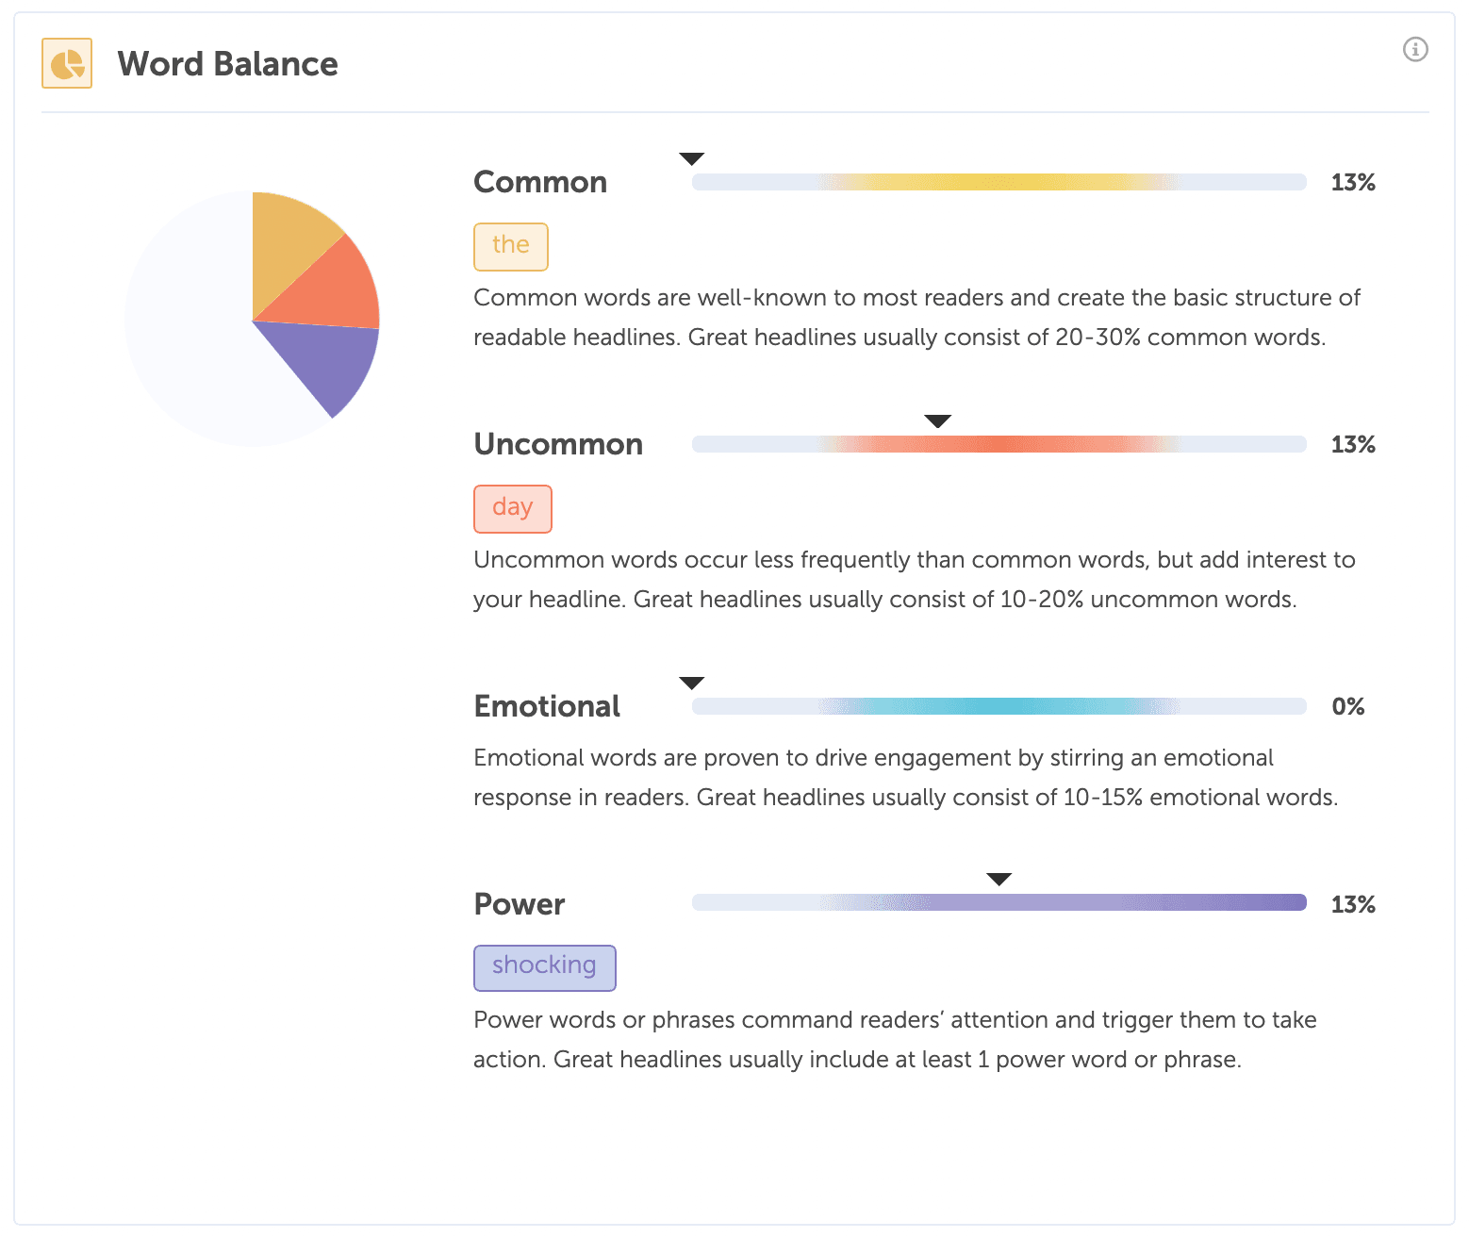
Task: Click the teal Emotional gradient bar
Action: coord(999,706)
